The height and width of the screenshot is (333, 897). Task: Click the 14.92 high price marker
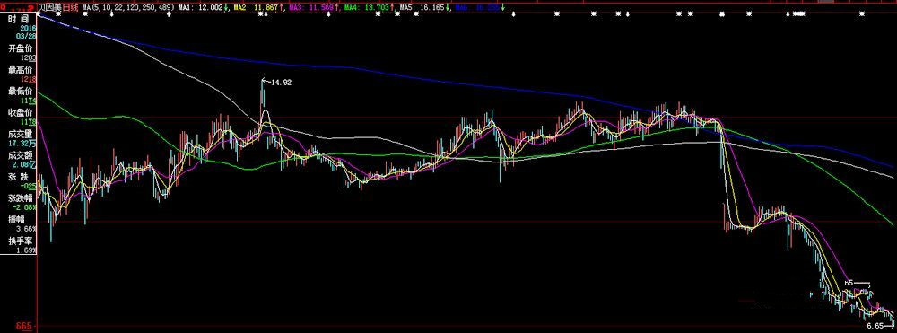[x=281, y=83]
